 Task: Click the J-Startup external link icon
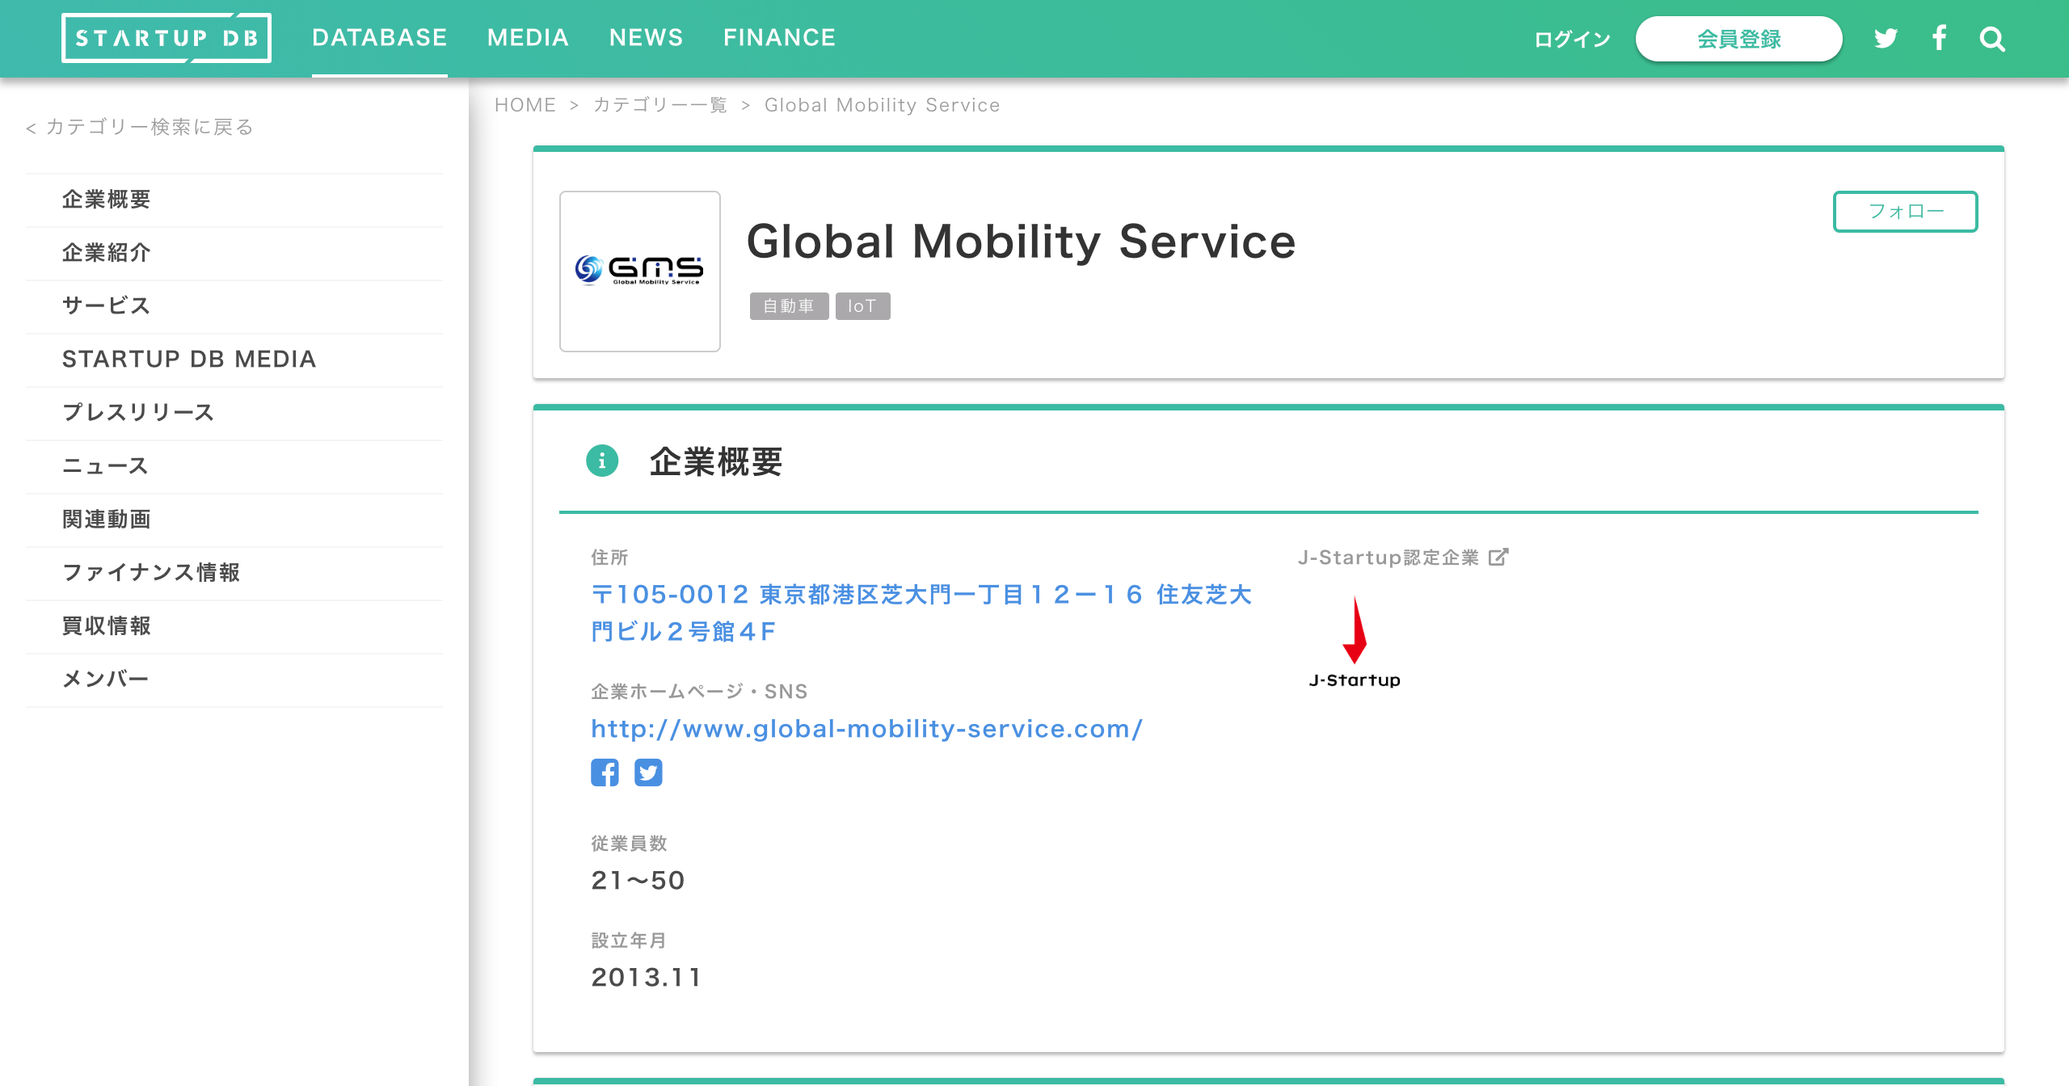tap(1498, 558)
